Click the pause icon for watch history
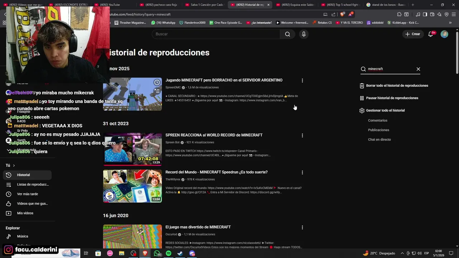459x258 pixels. pos(362,98)
